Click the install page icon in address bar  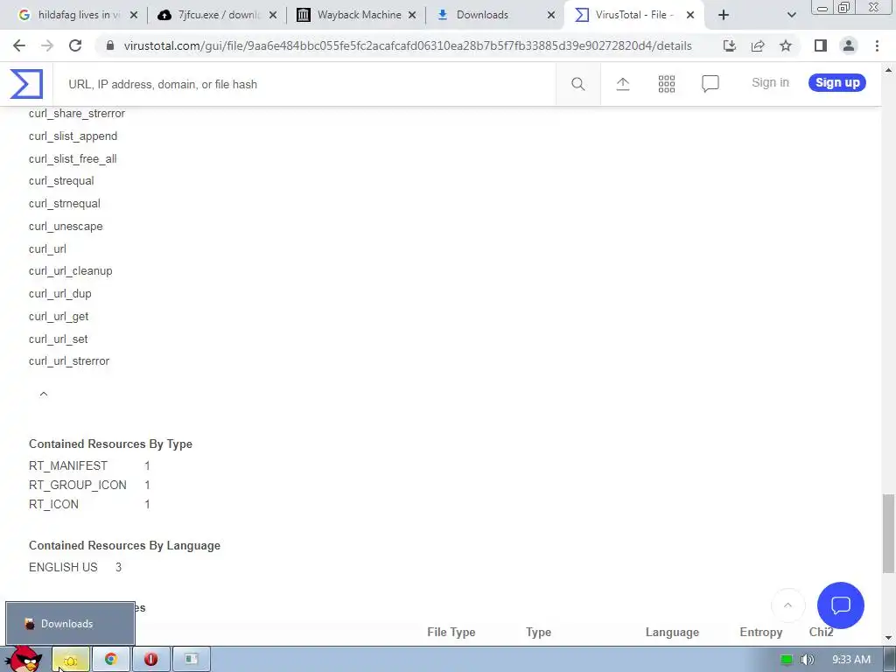(x=730, y=45)
